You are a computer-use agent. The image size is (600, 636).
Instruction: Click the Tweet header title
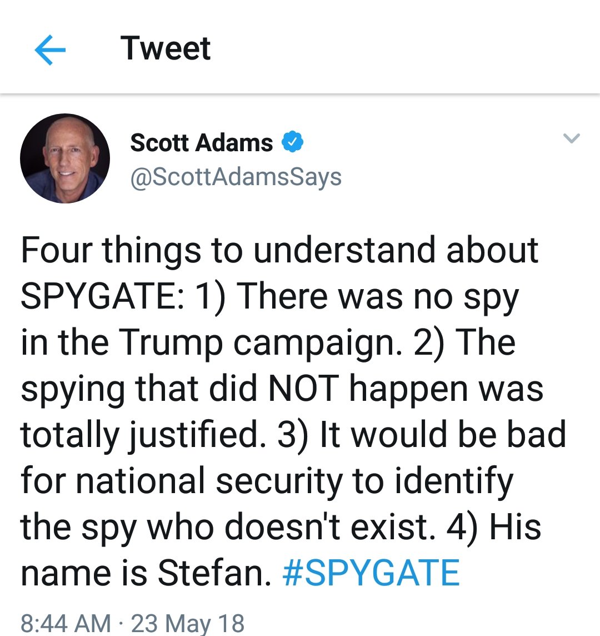point(166,48)
